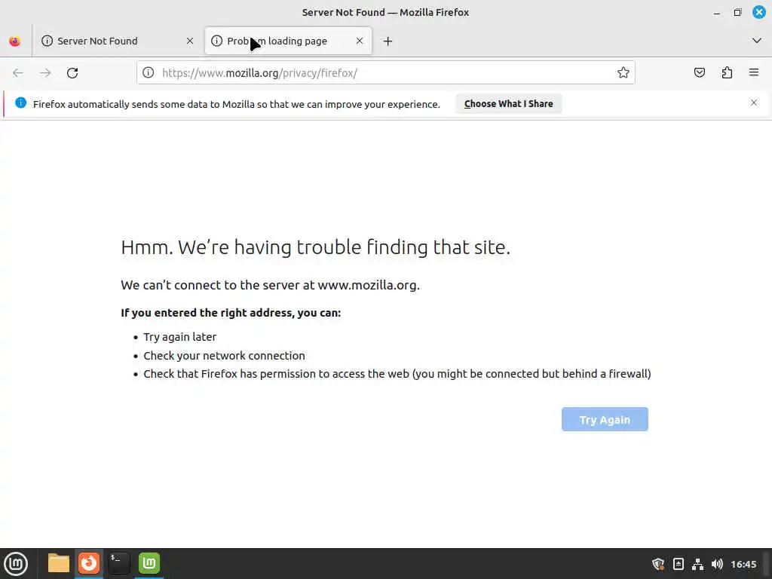Maximize the Firefox window
Screen dimensions: 772x579
click(737, 13)
